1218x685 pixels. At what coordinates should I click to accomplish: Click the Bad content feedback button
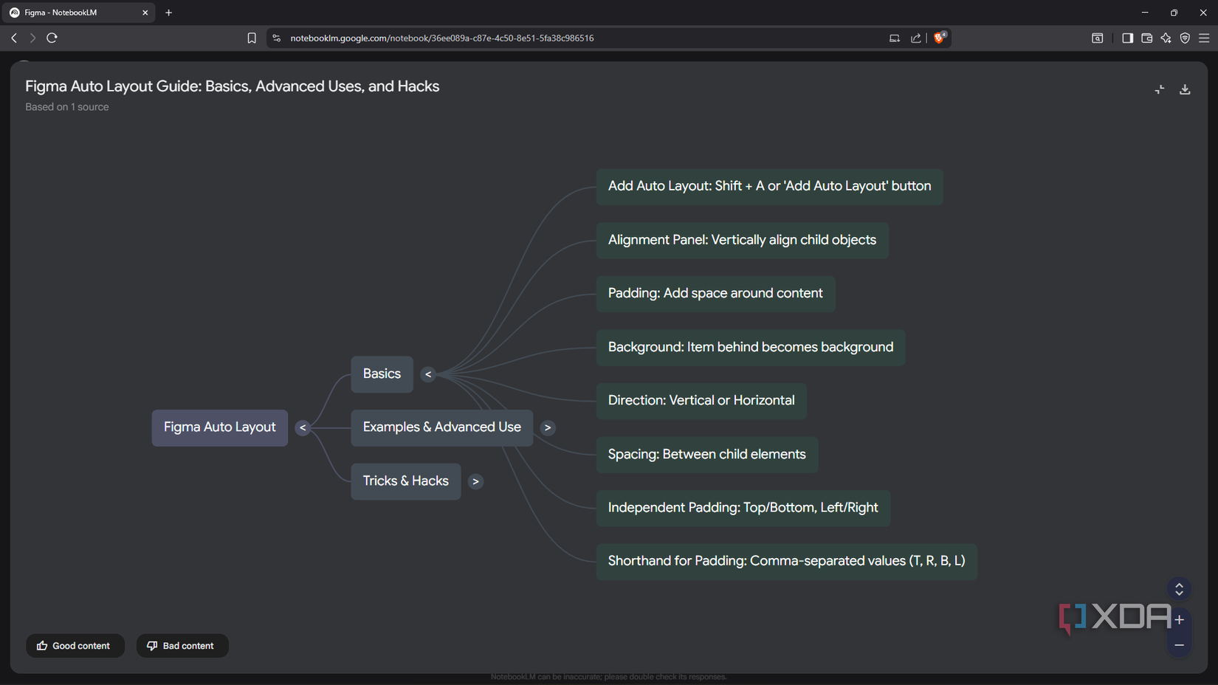[x=182, y=645]
